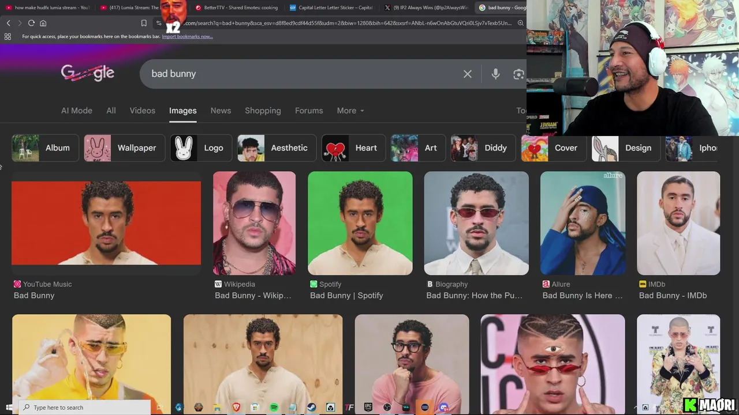Open the browser home page
This screenshot has height=415, width=739.
coord(43,23)
